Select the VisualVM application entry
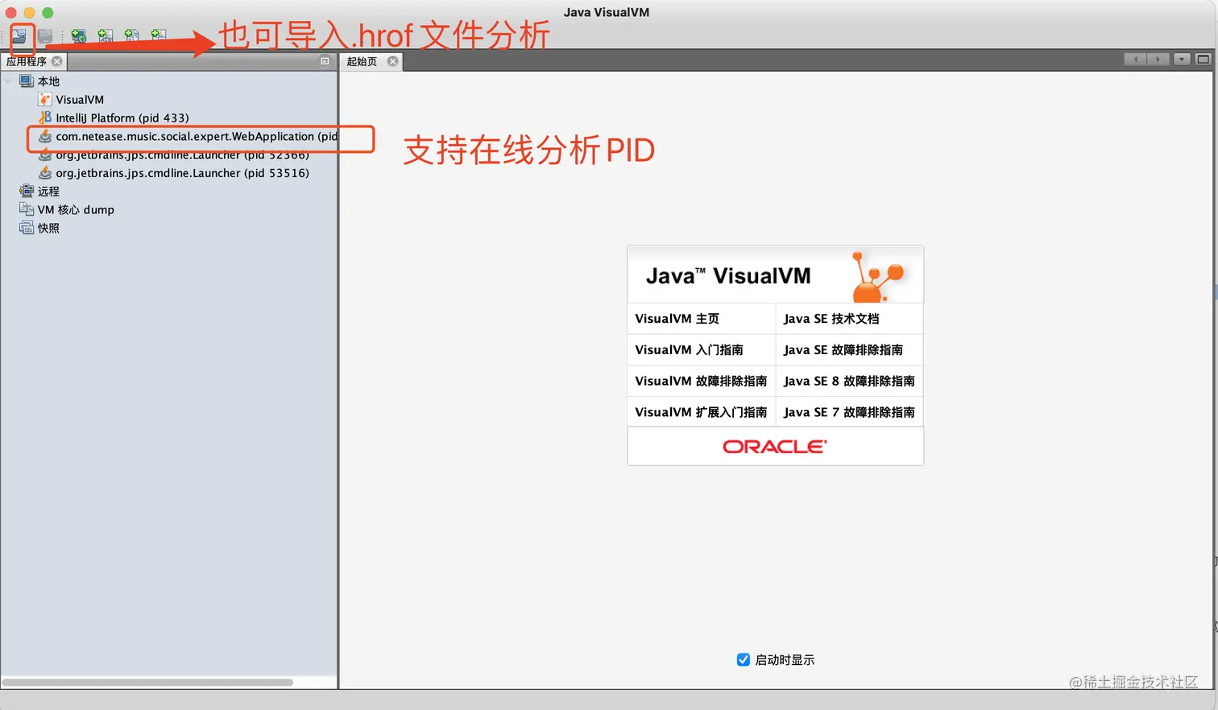This screenshot has height=710, width=1218. (x=80, y=100)
